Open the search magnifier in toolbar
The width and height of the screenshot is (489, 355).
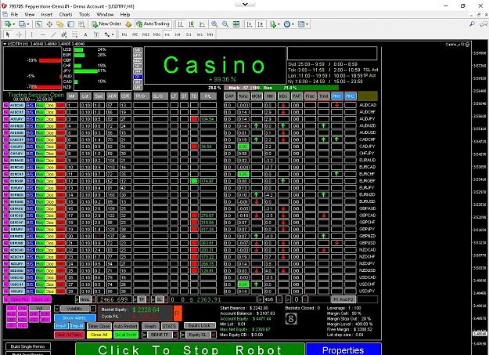click(472, 24)
